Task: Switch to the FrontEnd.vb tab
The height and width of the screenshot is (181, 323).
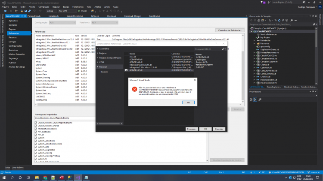Action: pos(155,16)
